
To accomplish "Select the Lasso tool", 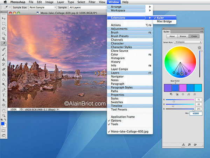I will tap(3, 28).
